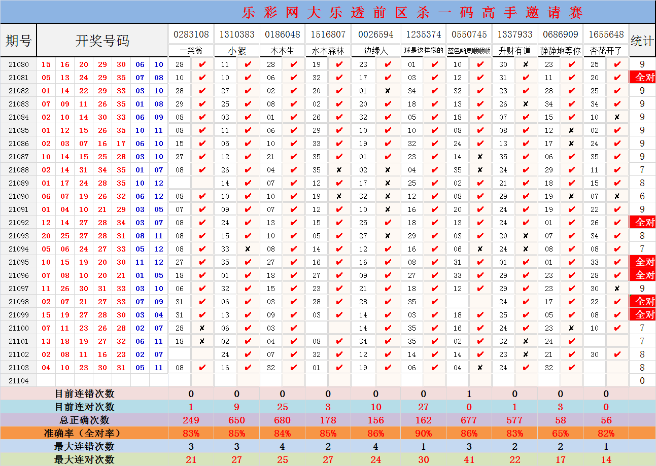Select expert name 杏花开了

click(x=606, y=51)
